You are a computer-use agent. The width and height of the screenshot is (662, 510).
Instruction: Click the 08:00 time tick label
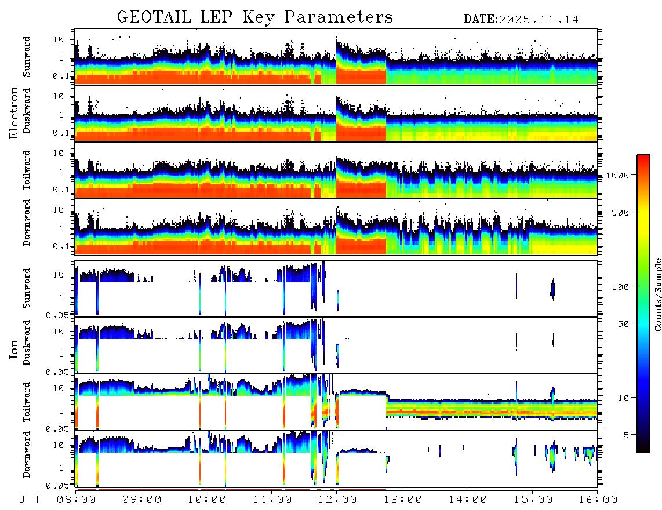pos(76,500)
